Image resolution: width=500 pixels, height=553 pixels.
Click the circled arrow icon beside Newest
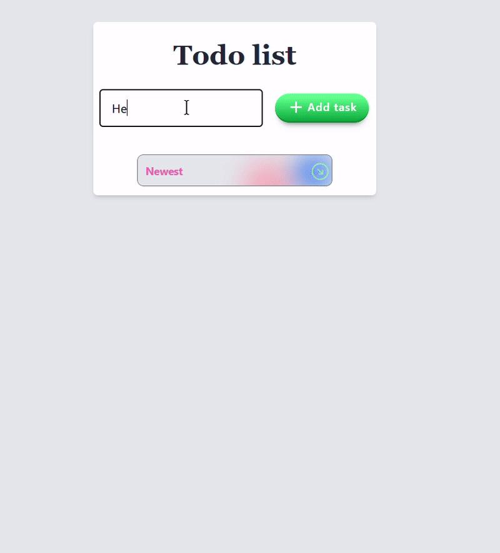point(320,171)
